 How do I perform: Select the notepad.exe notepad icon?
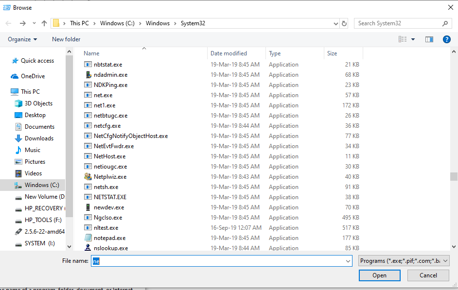click(88, 238)
